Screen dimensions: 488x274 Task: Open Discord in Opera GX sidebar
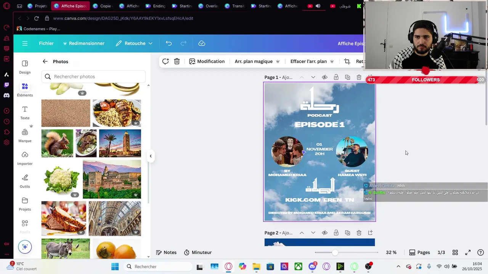tap(6, 96)
